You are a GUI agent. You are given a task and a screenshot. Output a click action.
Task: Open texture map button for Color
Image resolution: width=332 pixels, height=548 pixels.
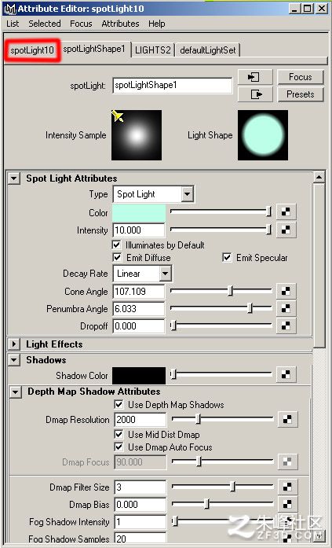pyautogui.click(x=286, y=212)
